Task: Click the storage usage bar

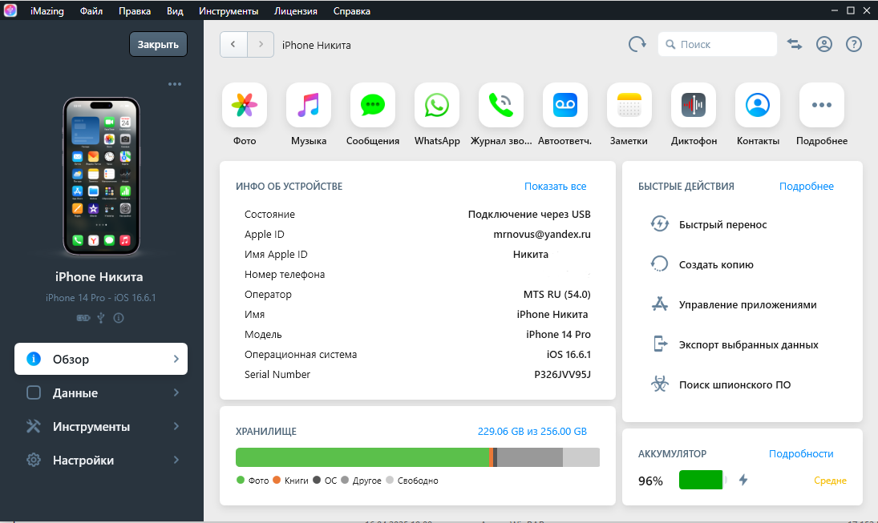Action: (417, 457)
